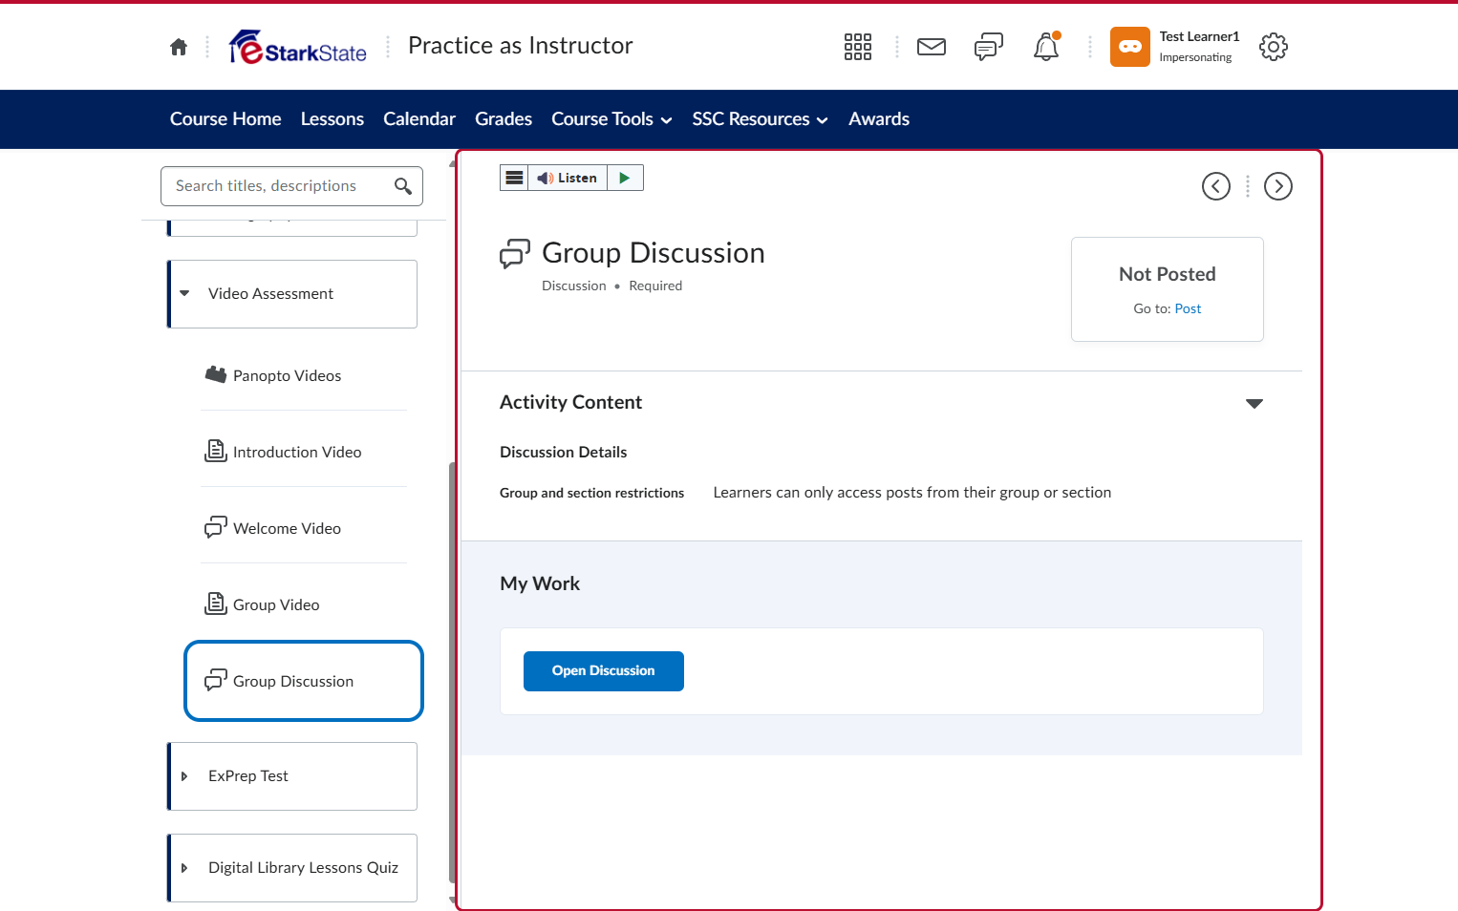
Task: Go to the previous activity arrow
Action: [x=1216, y=186]
